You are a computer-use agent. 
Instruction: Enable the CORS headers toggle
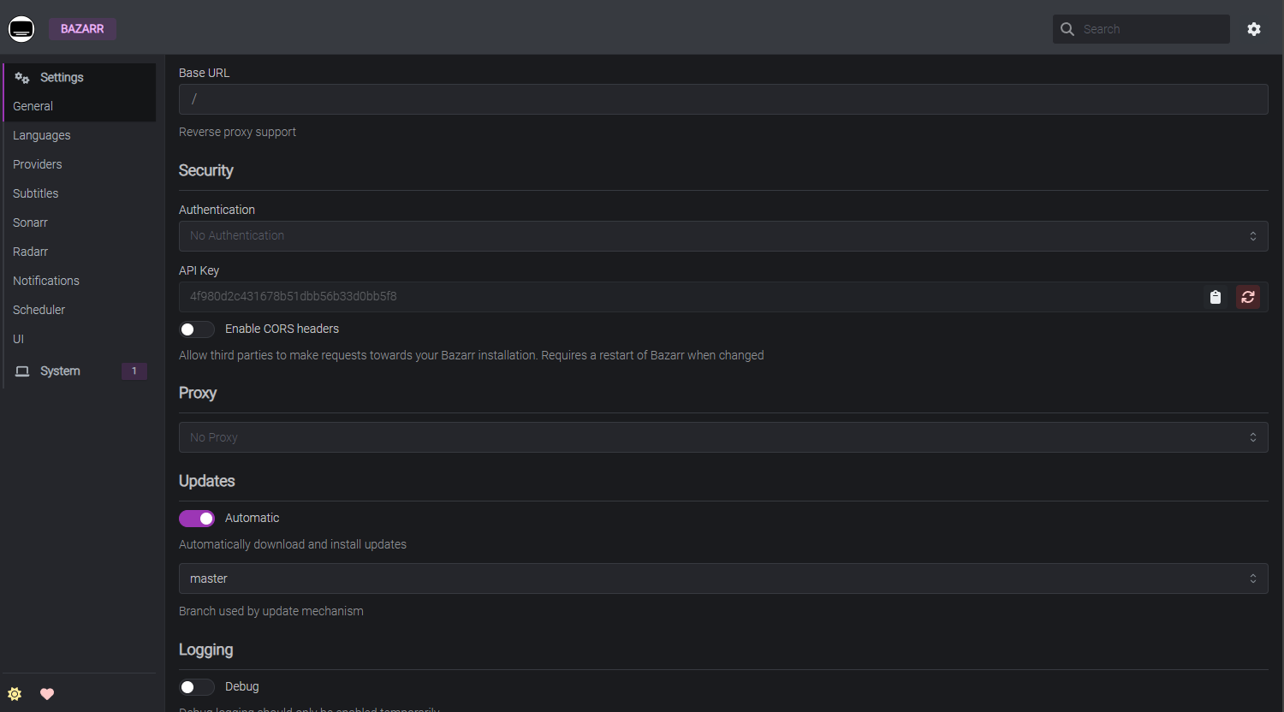point(197,329)
